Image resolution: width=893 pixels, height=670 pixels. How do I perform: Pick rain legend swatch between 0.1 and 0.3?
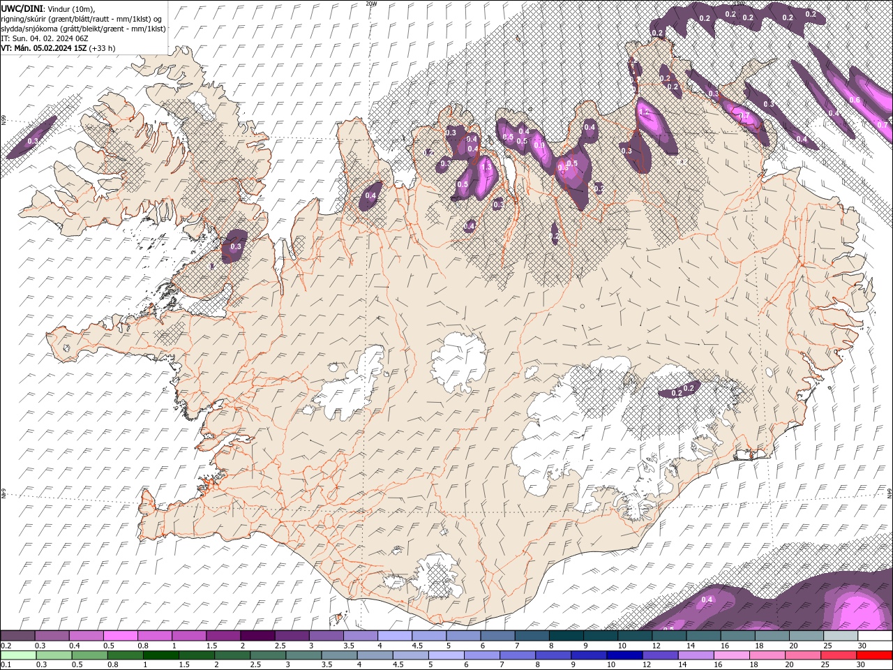[18, 655]
